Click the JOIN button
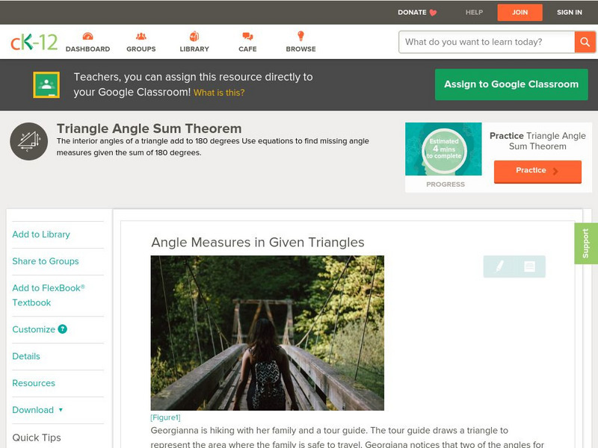 (520, 13)
